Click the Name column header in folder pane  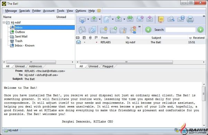[x=29, y=17]
